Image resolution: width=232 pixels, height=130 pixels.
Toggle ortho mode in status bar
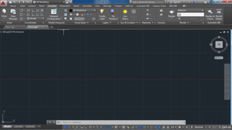86,127
